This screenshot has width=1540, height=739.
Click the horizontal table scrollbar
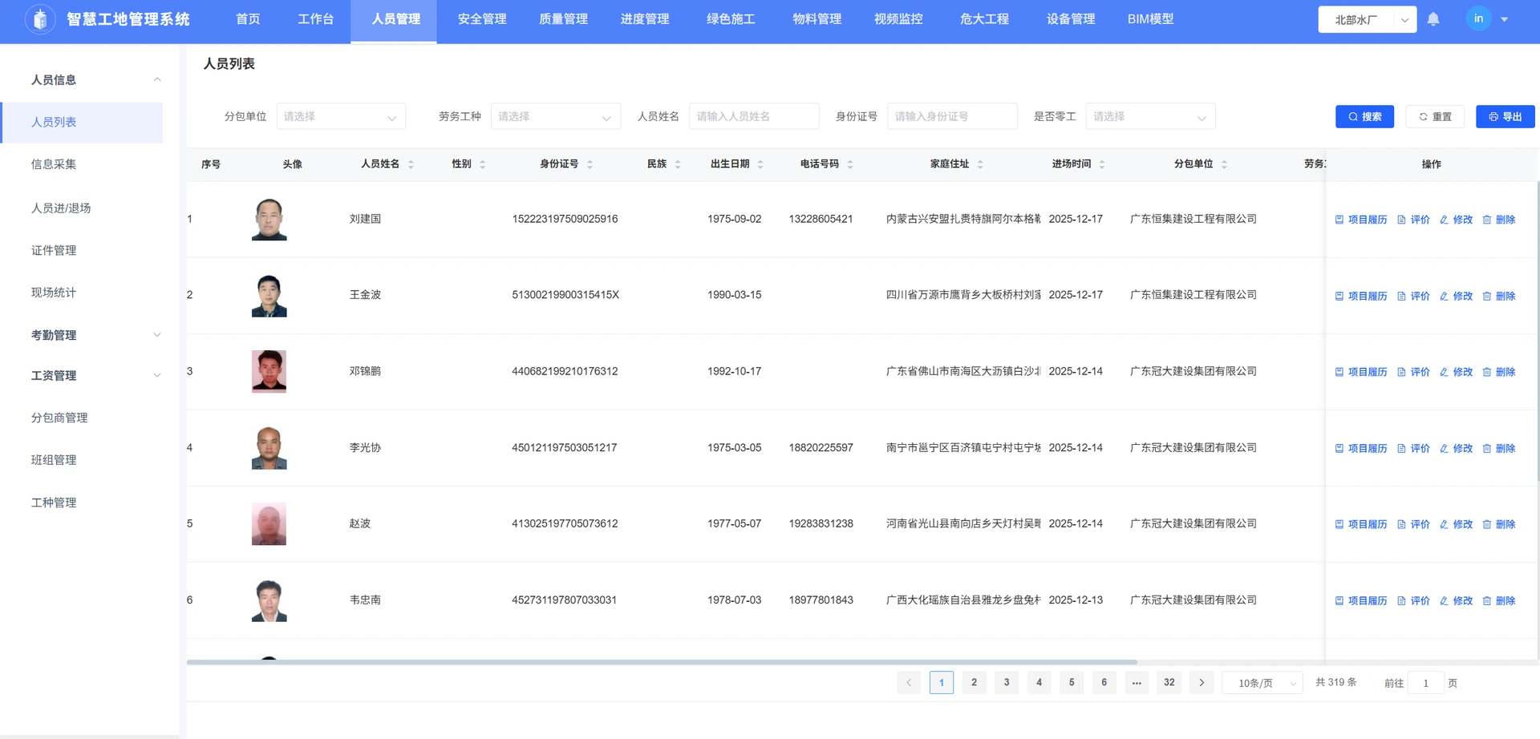[x=662, y=662]
